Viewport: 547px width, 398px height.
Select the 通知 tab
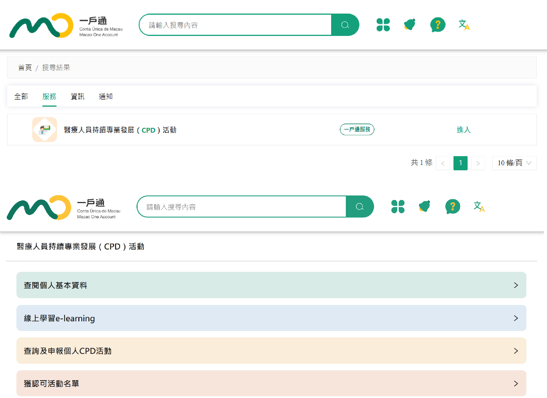click(106, 96)
